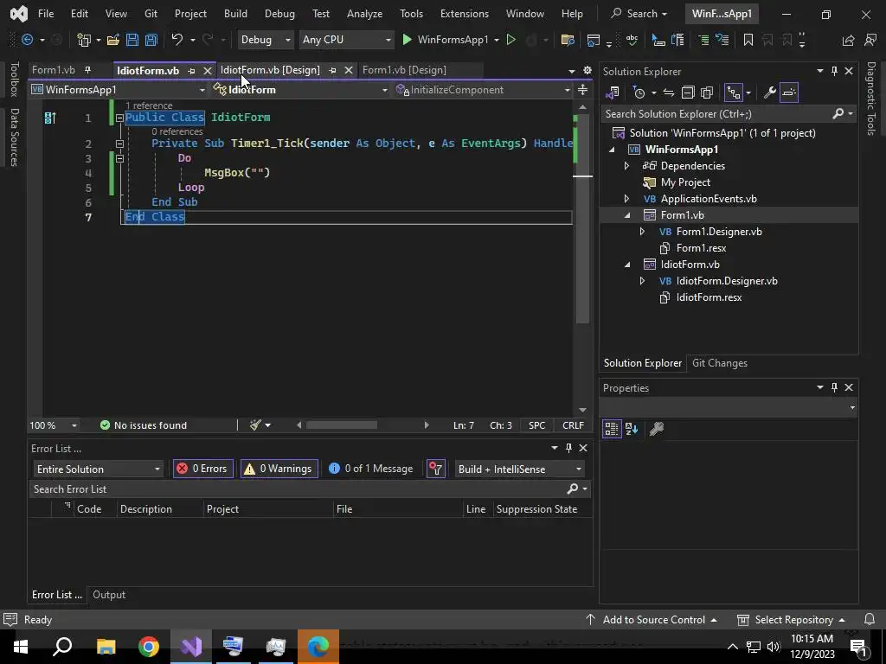The image size is (886, 664).
Task: Click the Search button in title bar
Action: 639,14
